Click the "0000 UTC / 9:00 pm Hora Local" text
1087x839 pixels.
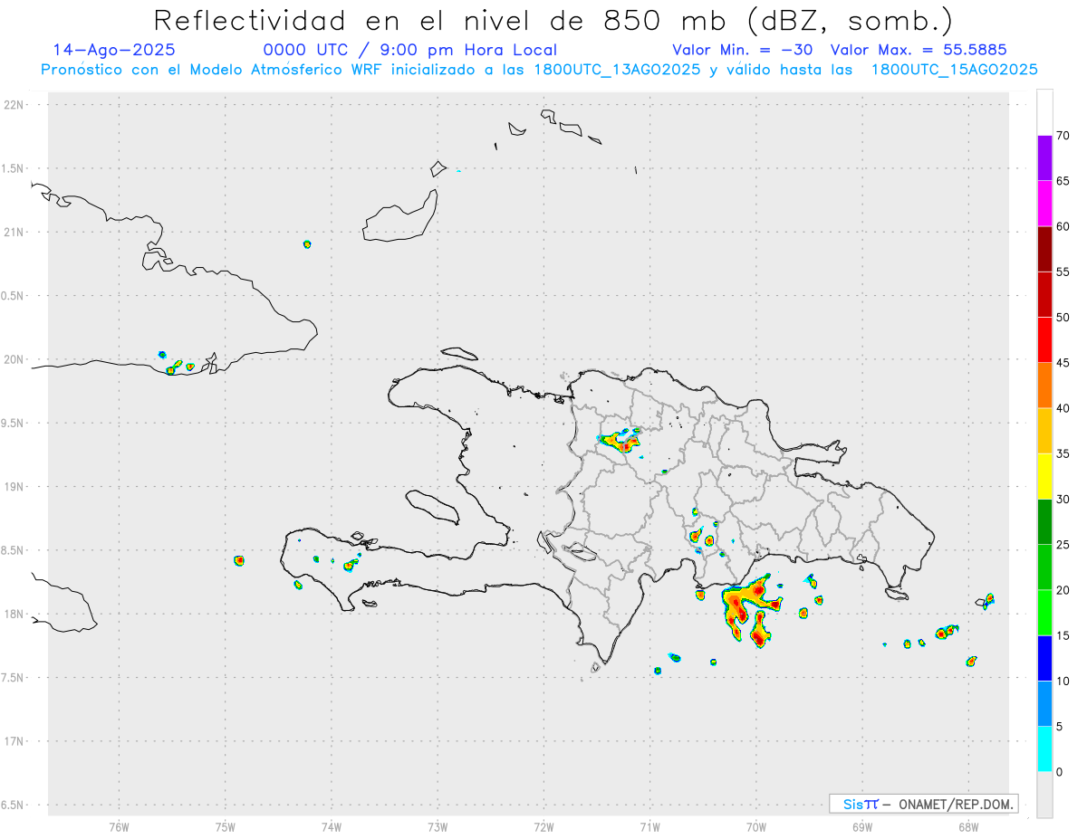[410, 50]
